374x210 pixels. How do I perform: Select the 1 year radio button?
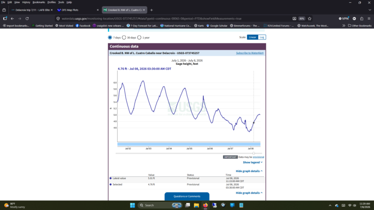[x=139, y=37]
